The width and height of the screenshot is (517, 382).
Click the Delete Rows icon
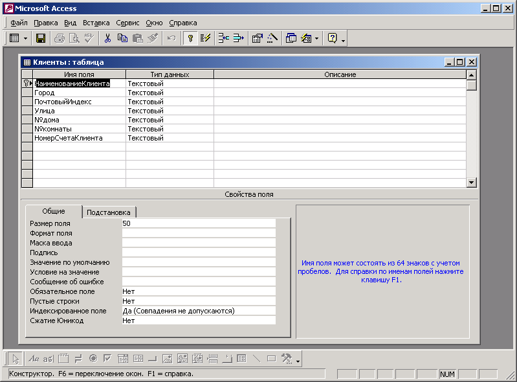239,38
